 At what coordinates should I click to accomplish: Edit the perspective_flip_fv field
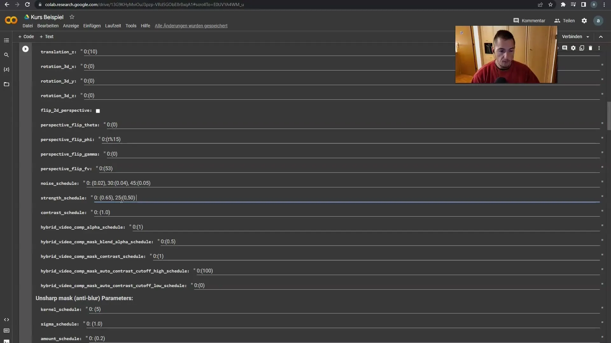tap(349, 169)
